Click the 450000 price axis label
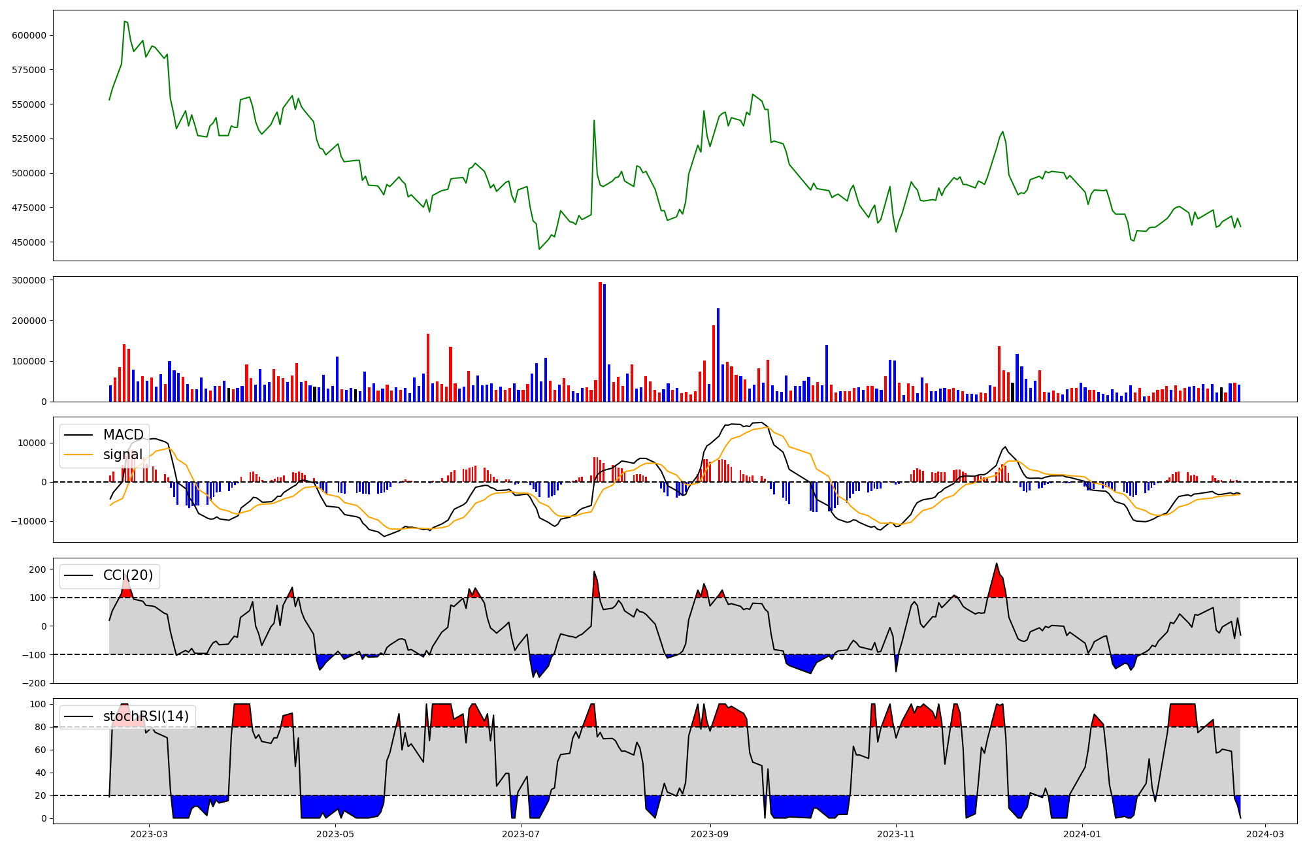1307x849 pixels. 29,242
